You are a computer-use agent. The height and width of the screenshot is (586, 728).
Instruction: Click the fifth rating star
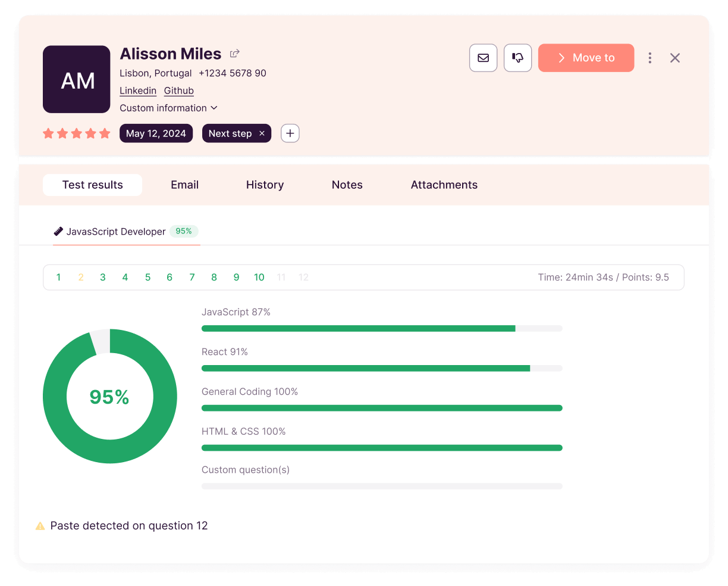tap(105, 133)
